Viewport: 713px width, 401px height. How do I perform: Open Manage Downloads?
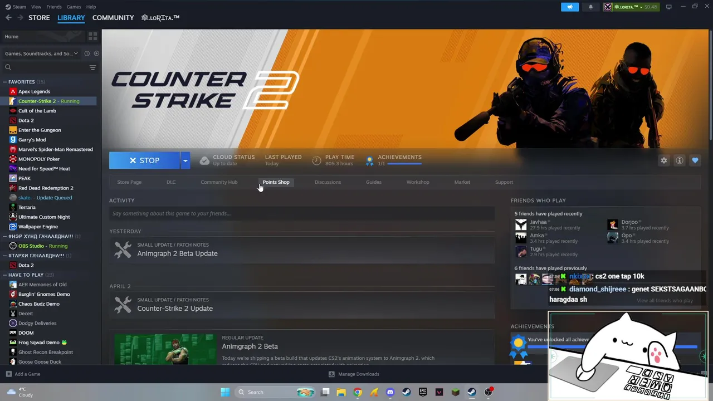coord(354,374)
